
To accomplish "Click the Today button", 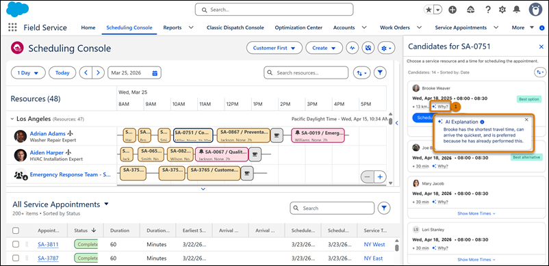I will (x=62, y=72).
